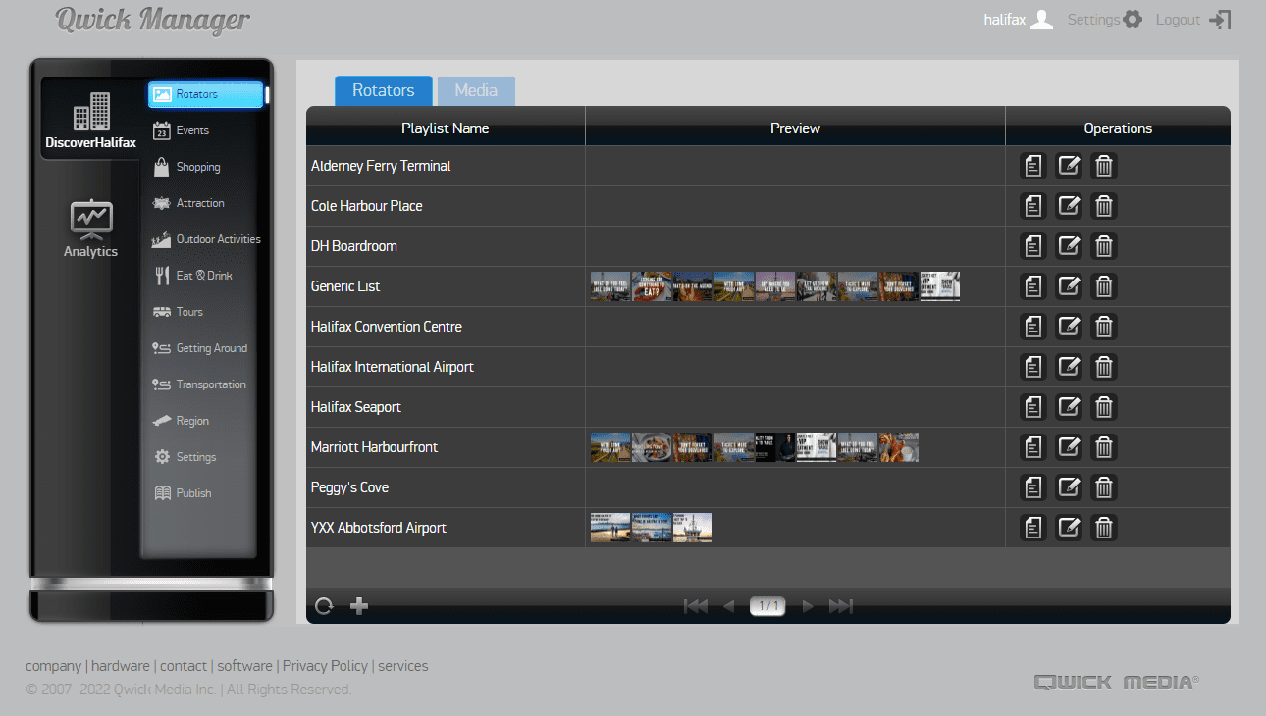Go to the first page
Image resolution: width=1266 pixels, height=716 pixels.
coord(696,606)
